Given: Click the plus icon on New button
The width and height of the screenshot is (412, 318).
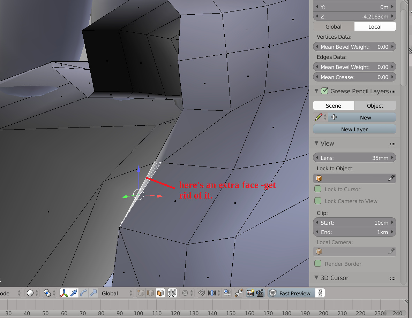Looking at the screenshot, I should (x=334, y=117).
